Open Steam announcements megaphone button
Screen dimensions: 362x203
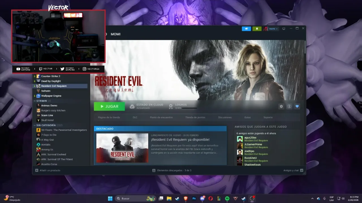click(246, 29)
